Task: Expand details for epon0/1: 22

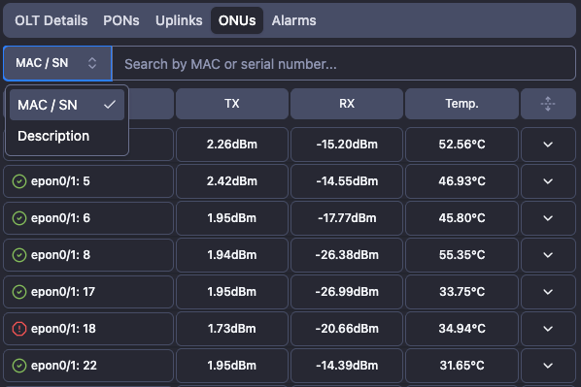Action: tap(548, 366)
